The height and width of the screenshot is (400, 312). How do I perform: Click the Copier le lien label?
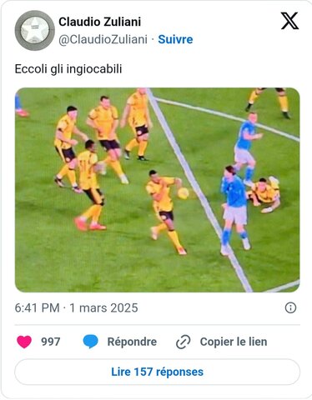click(x=234, y=342)
